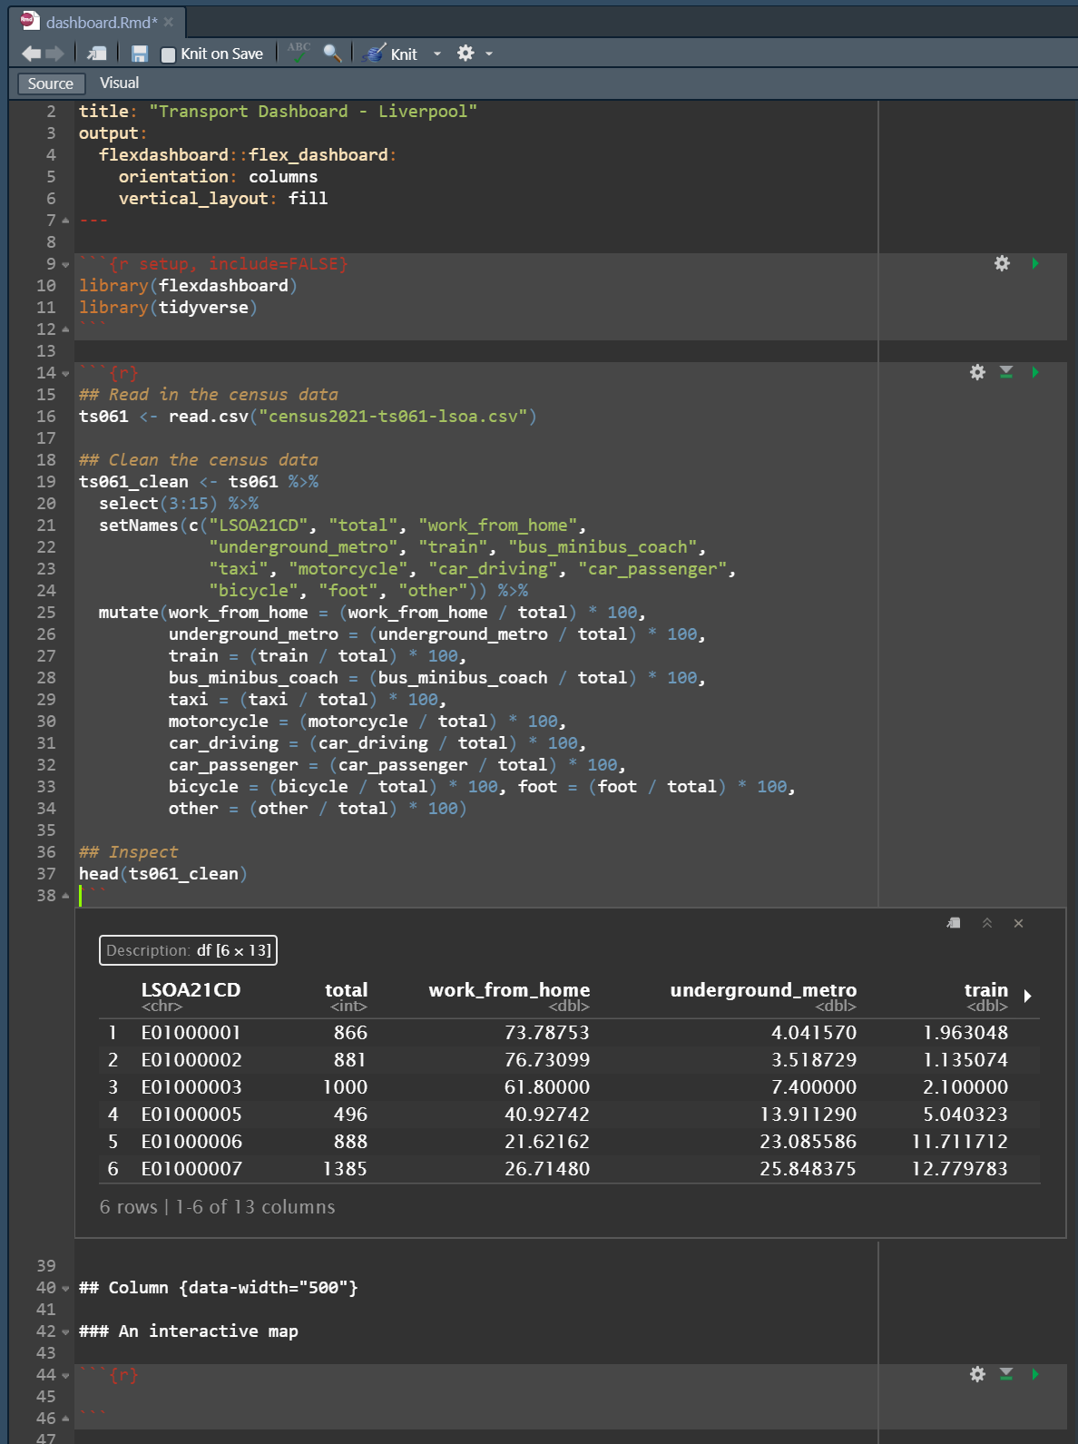
Task: Collapse the chunk output with double chevron
Action: (987, 923)
